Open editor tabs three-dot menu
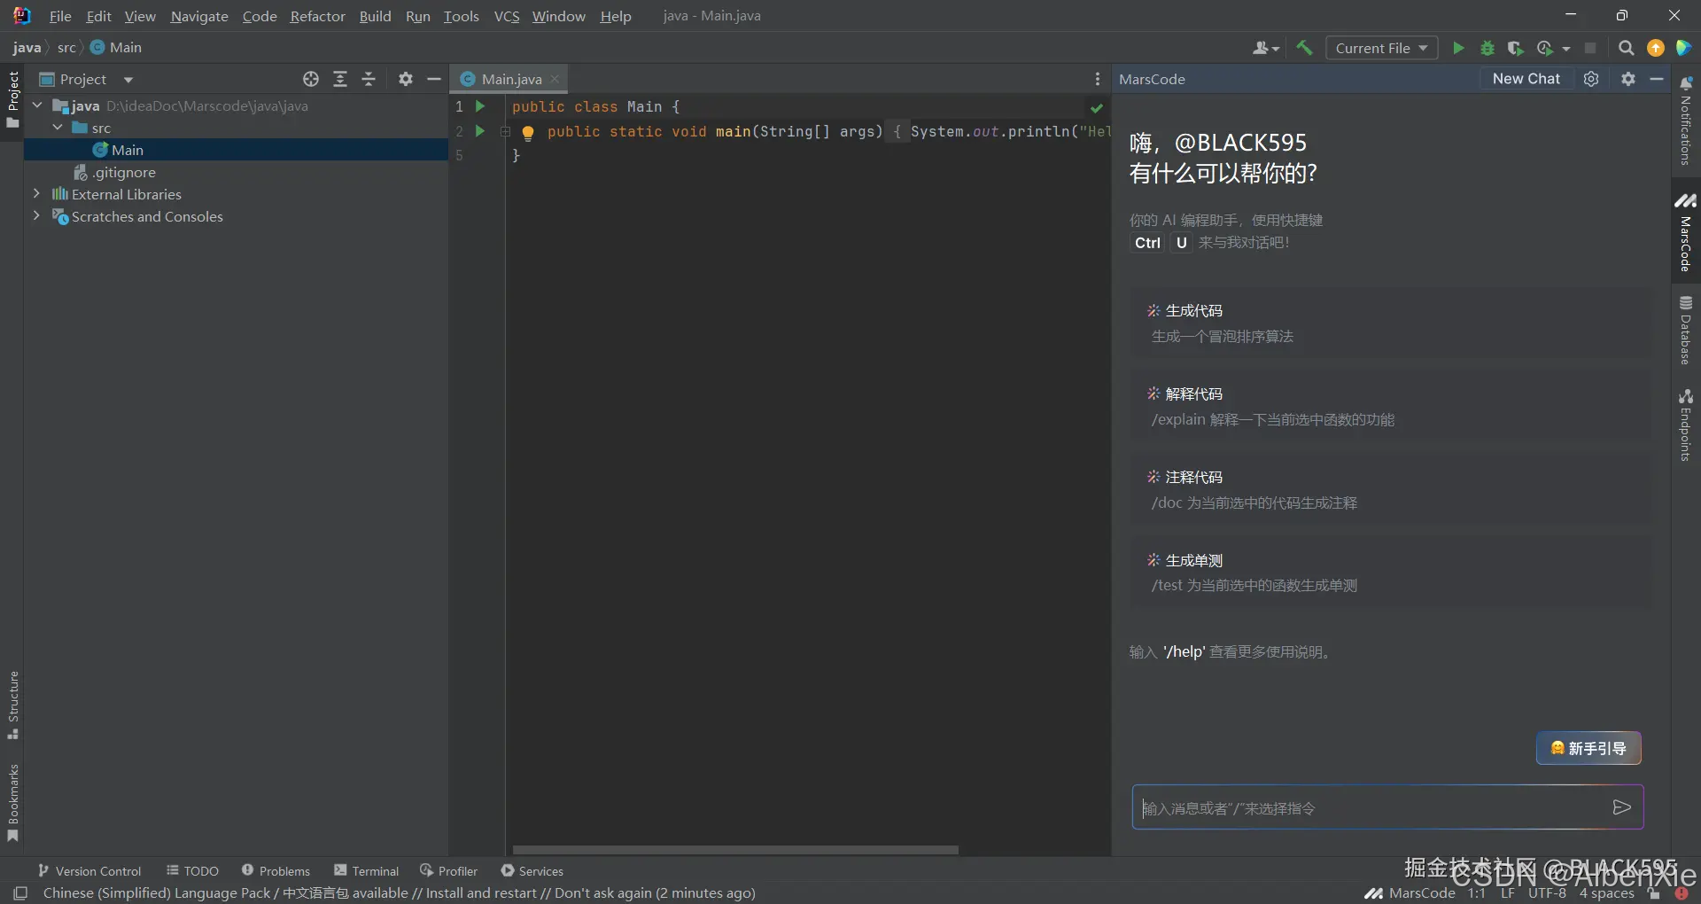1701x904 pixels. pyautogui.click(x=1098, y=79)
